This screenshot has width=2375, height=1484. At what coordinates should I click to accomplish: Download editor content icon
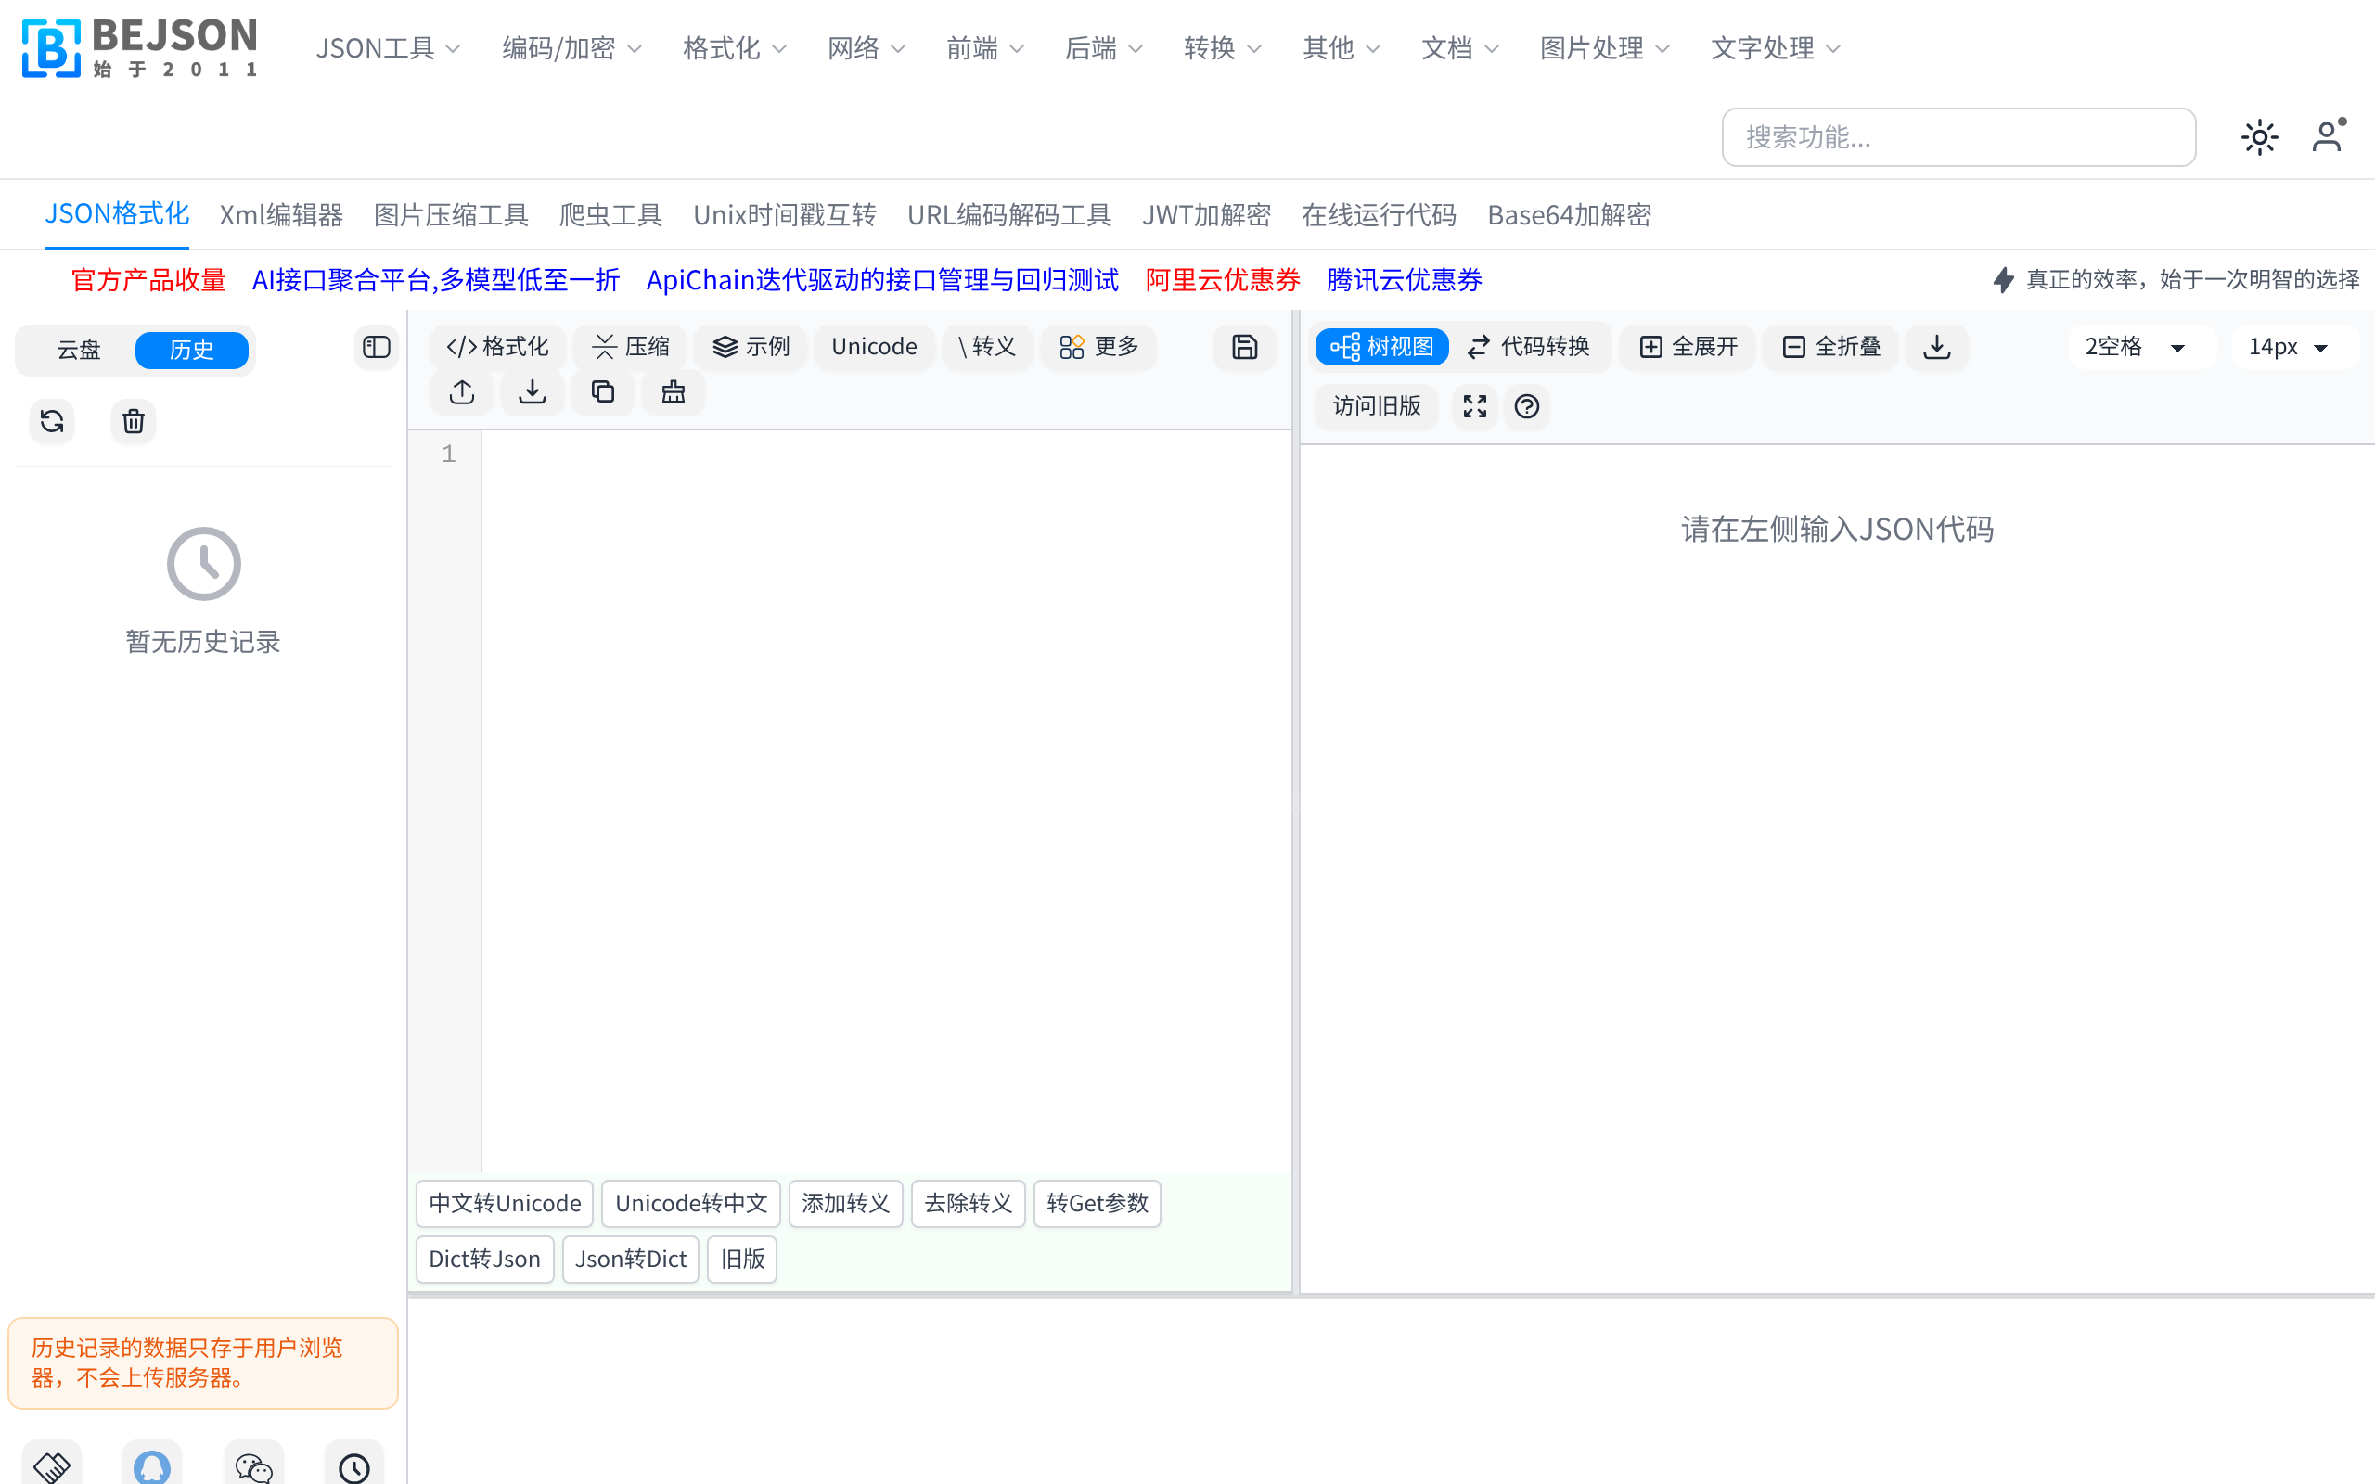(x=532, y=392)
